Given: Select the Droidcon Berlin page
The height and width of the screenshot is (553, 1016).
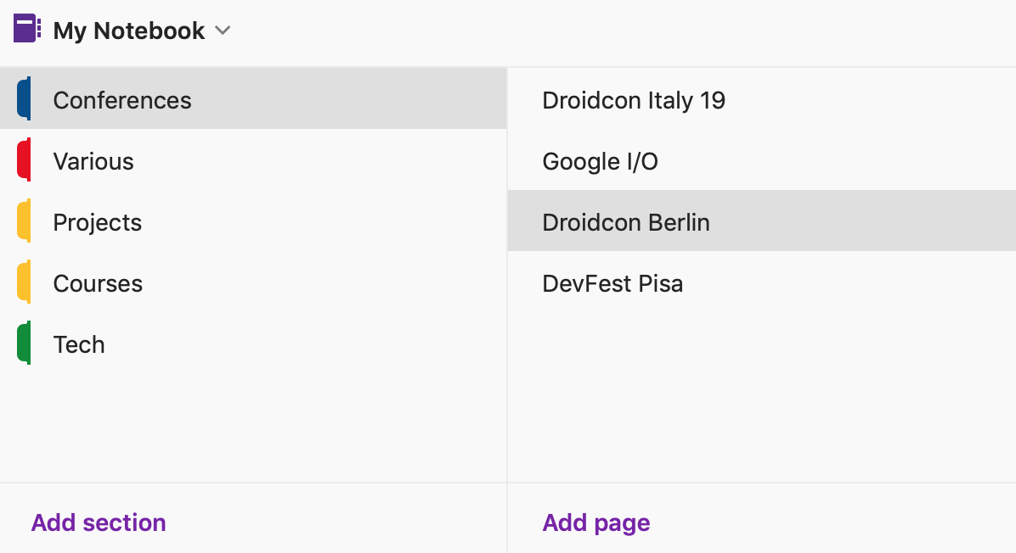Looking at the screenshot, I should point(762,221).
